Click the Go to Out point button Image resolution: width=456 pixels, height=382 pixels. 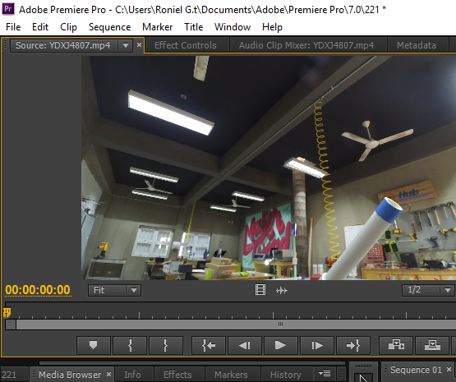click(x=353, y=345)
